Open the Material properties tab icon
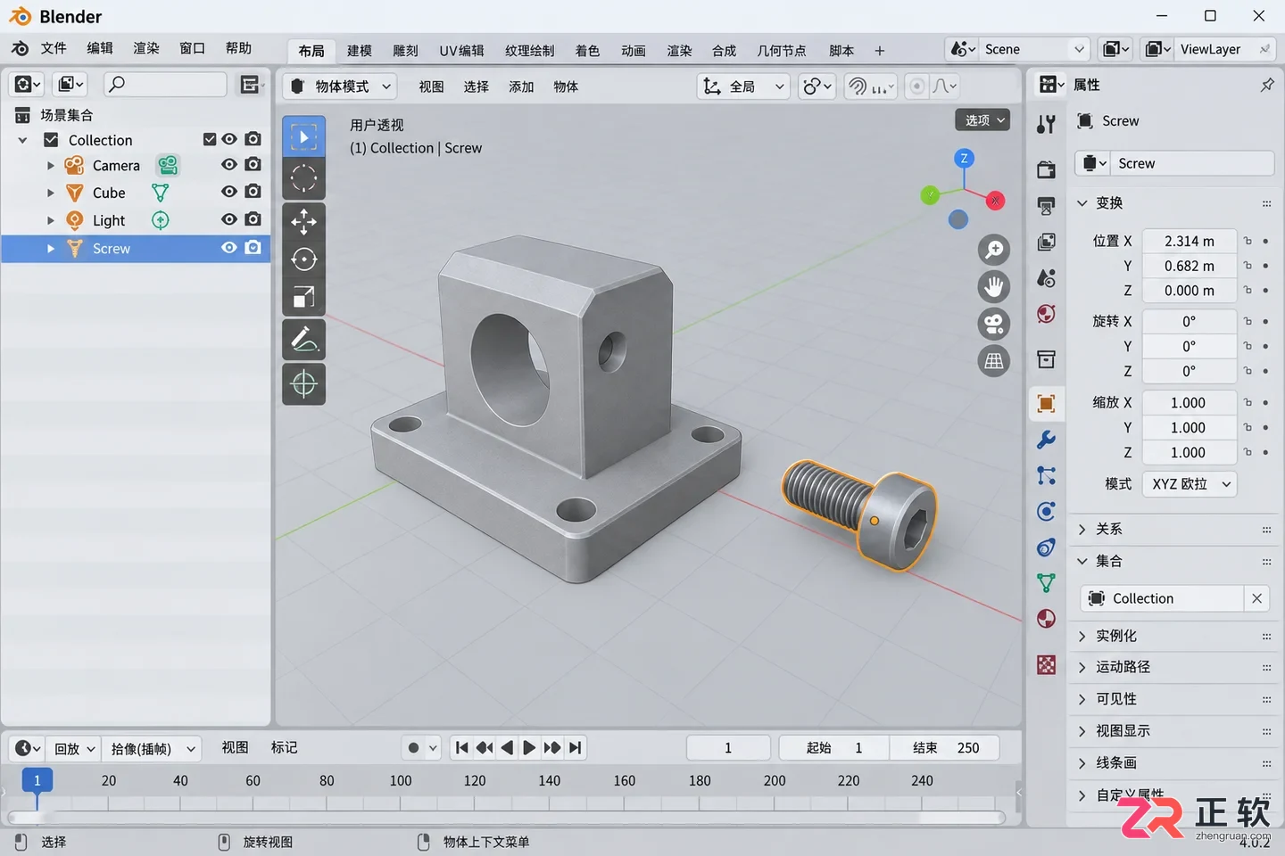1285x856 pixels. tap(1047, 619)
